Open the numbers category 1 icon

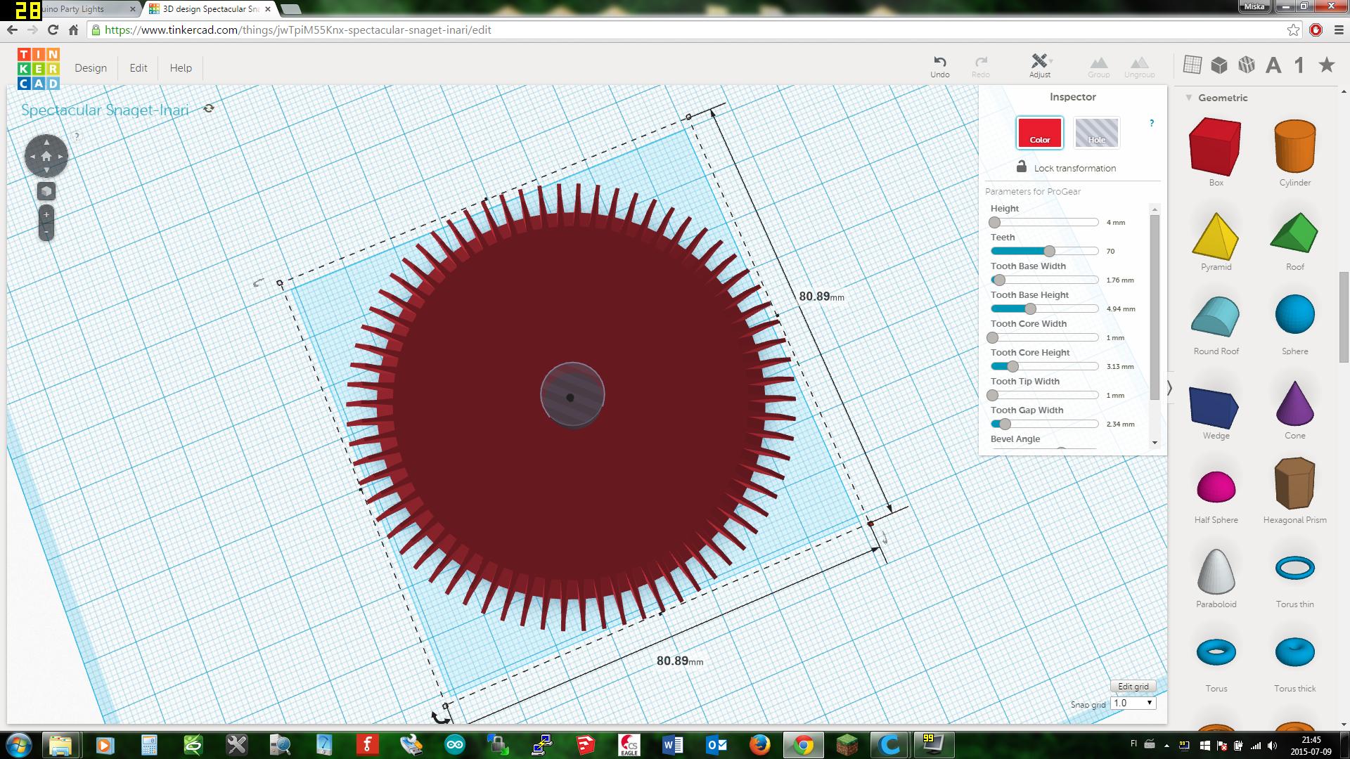[x=1299, y=65]
